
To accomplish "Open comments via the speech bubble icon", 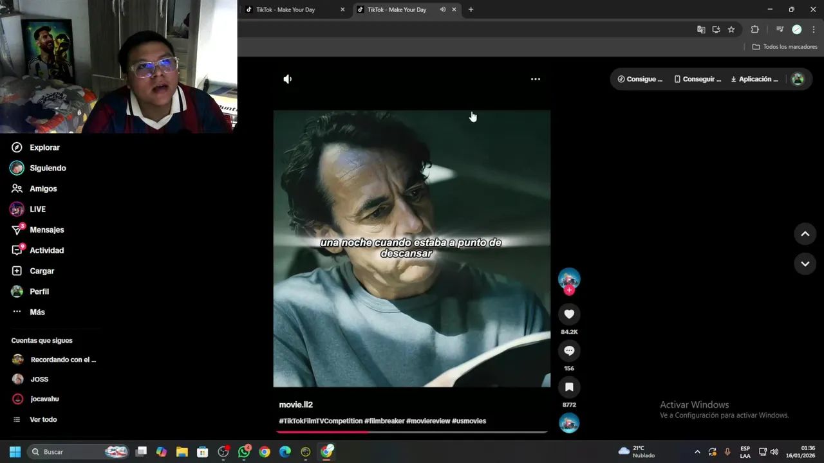I will (x=569, y=350).
